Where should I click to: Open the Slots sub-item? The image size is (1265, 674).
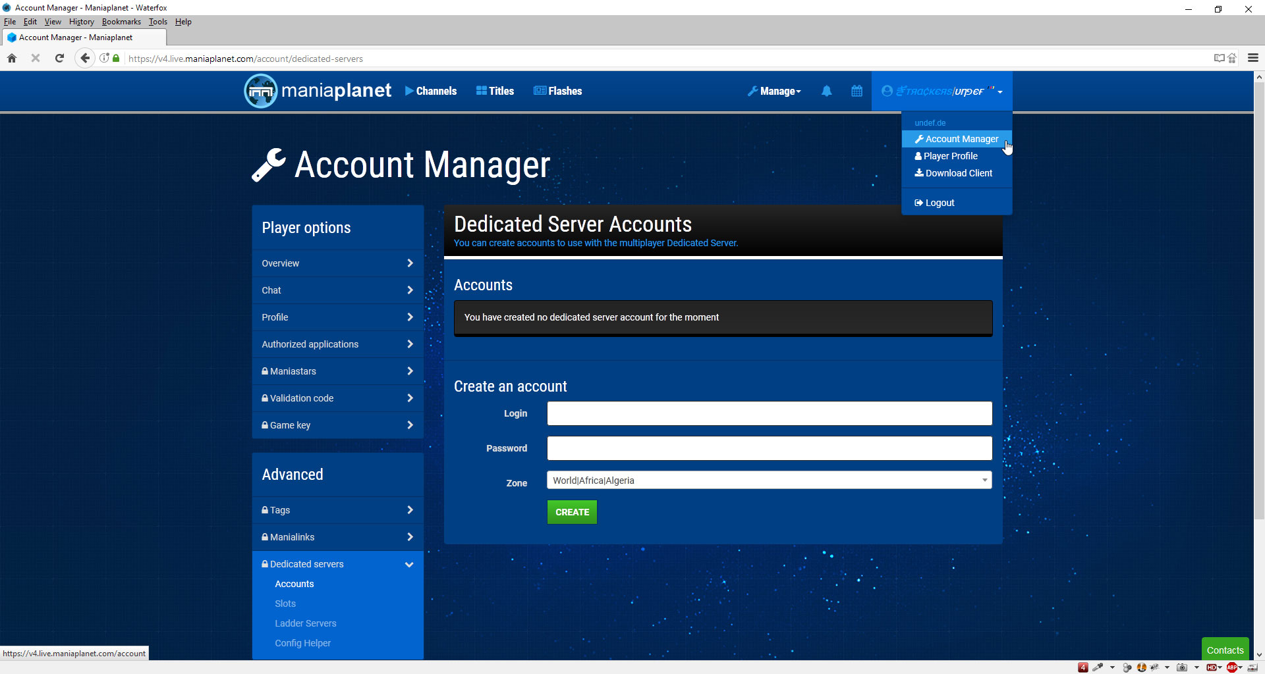click(x=285, y=604)
